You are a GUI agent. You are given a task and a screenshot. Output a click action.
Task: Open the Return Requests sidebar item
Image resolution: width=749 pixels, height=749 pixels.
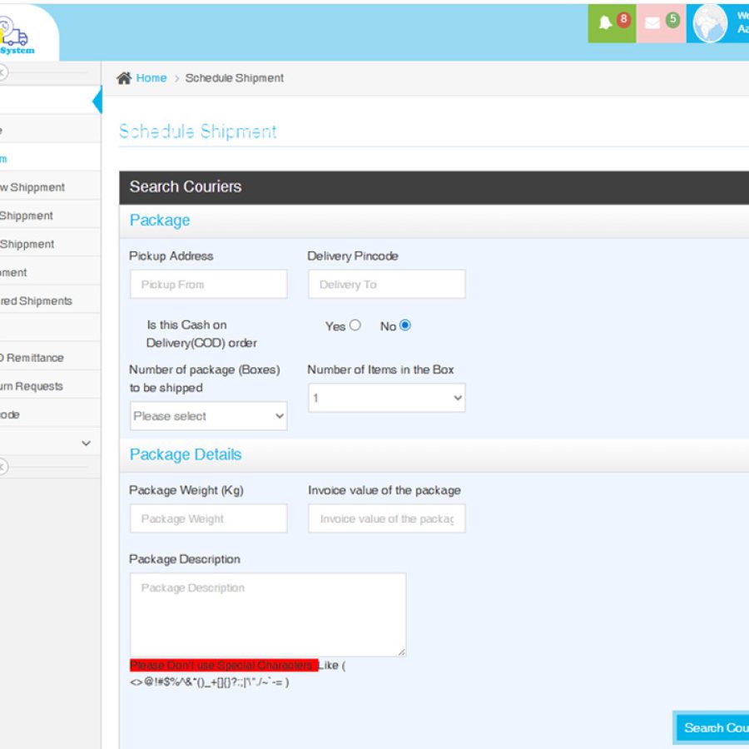tap(33, 386)
